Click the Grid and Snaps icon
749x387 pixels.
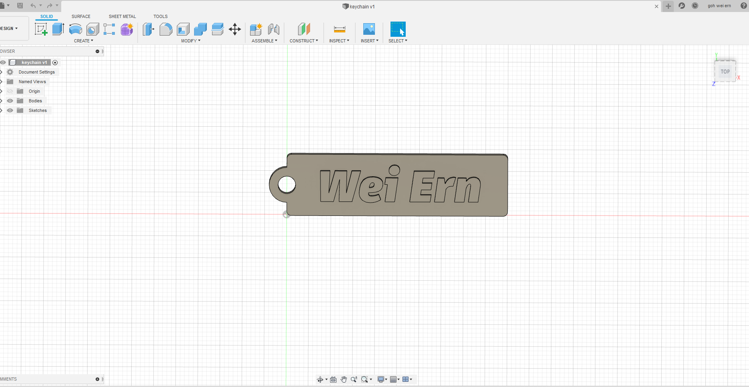393,379
